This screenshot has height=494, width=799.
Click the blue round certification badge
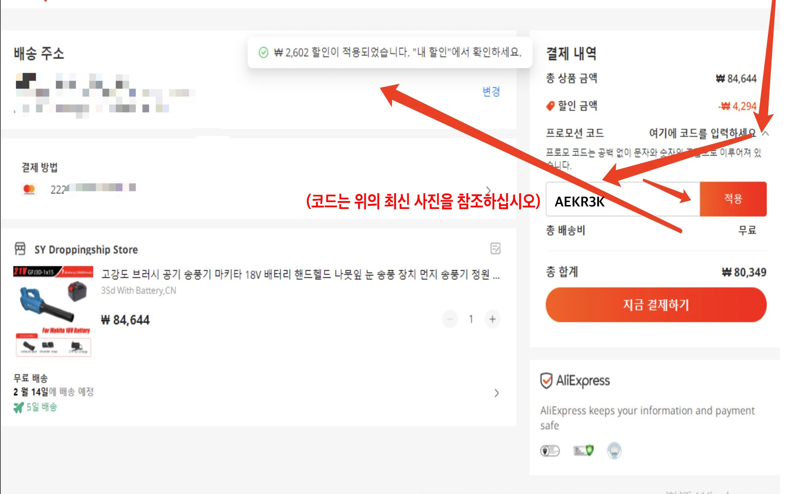[614, 450]
